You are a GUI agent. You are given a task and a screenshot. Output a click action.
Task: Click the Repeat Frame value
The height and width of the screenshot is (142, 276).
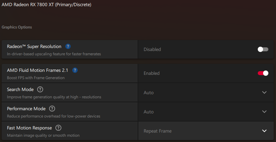click(158, 131)
